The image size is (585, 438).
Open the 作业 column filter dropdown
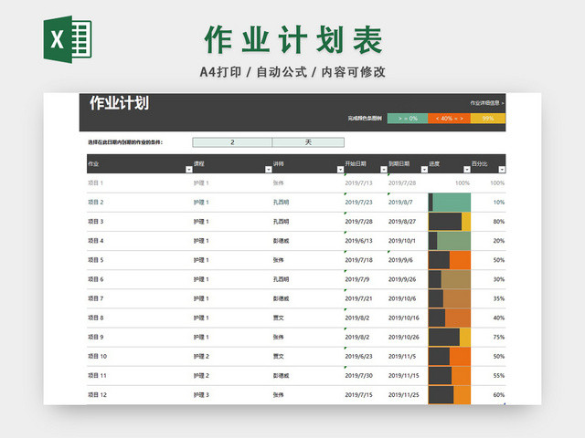189,170
